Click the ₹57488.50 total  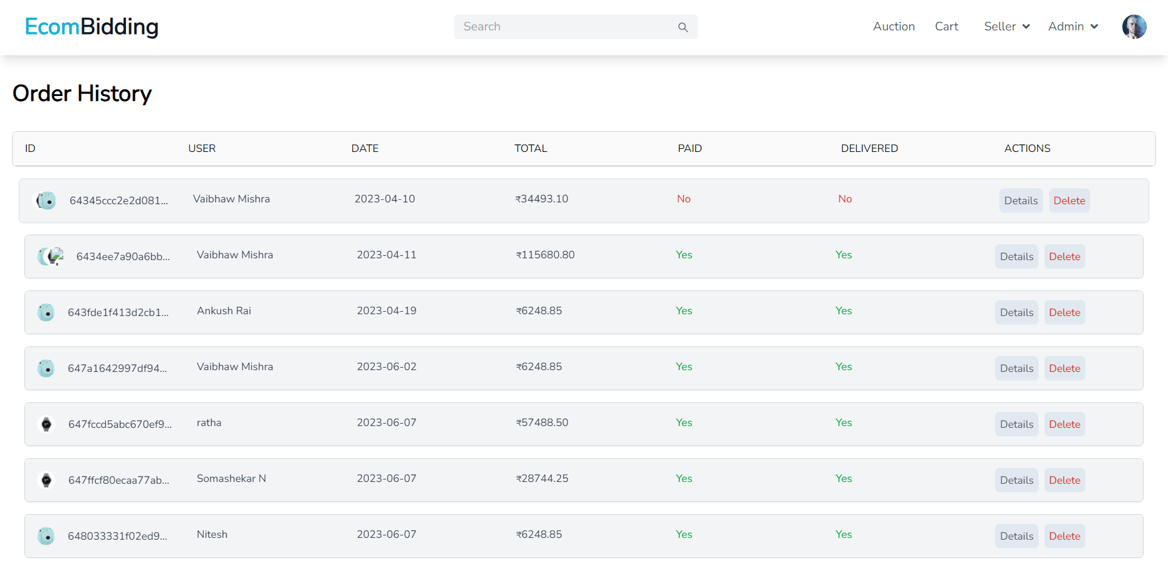tap(542, 422)
